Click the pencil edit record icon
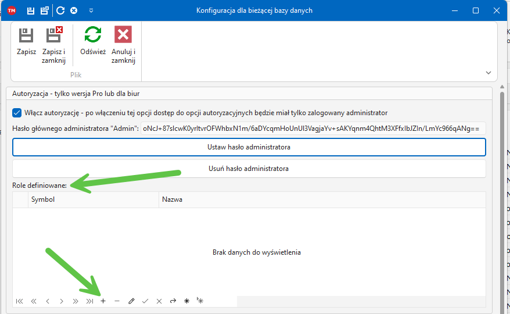Image resolution: width=510 pixels, height=314 pixels. pos(131,301)
